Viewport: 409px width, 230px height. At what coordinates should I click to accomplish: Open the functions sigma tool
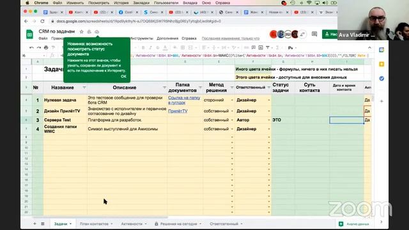point(277,47)
